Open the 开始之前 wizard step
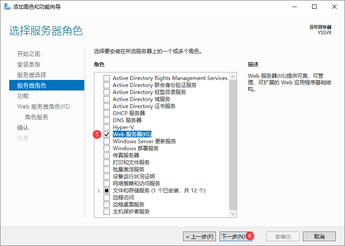 tap(29, 54)
